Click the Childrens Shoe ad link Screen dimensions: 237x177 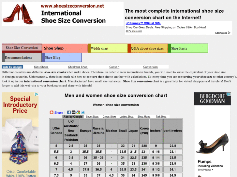[x=78, y=67]
